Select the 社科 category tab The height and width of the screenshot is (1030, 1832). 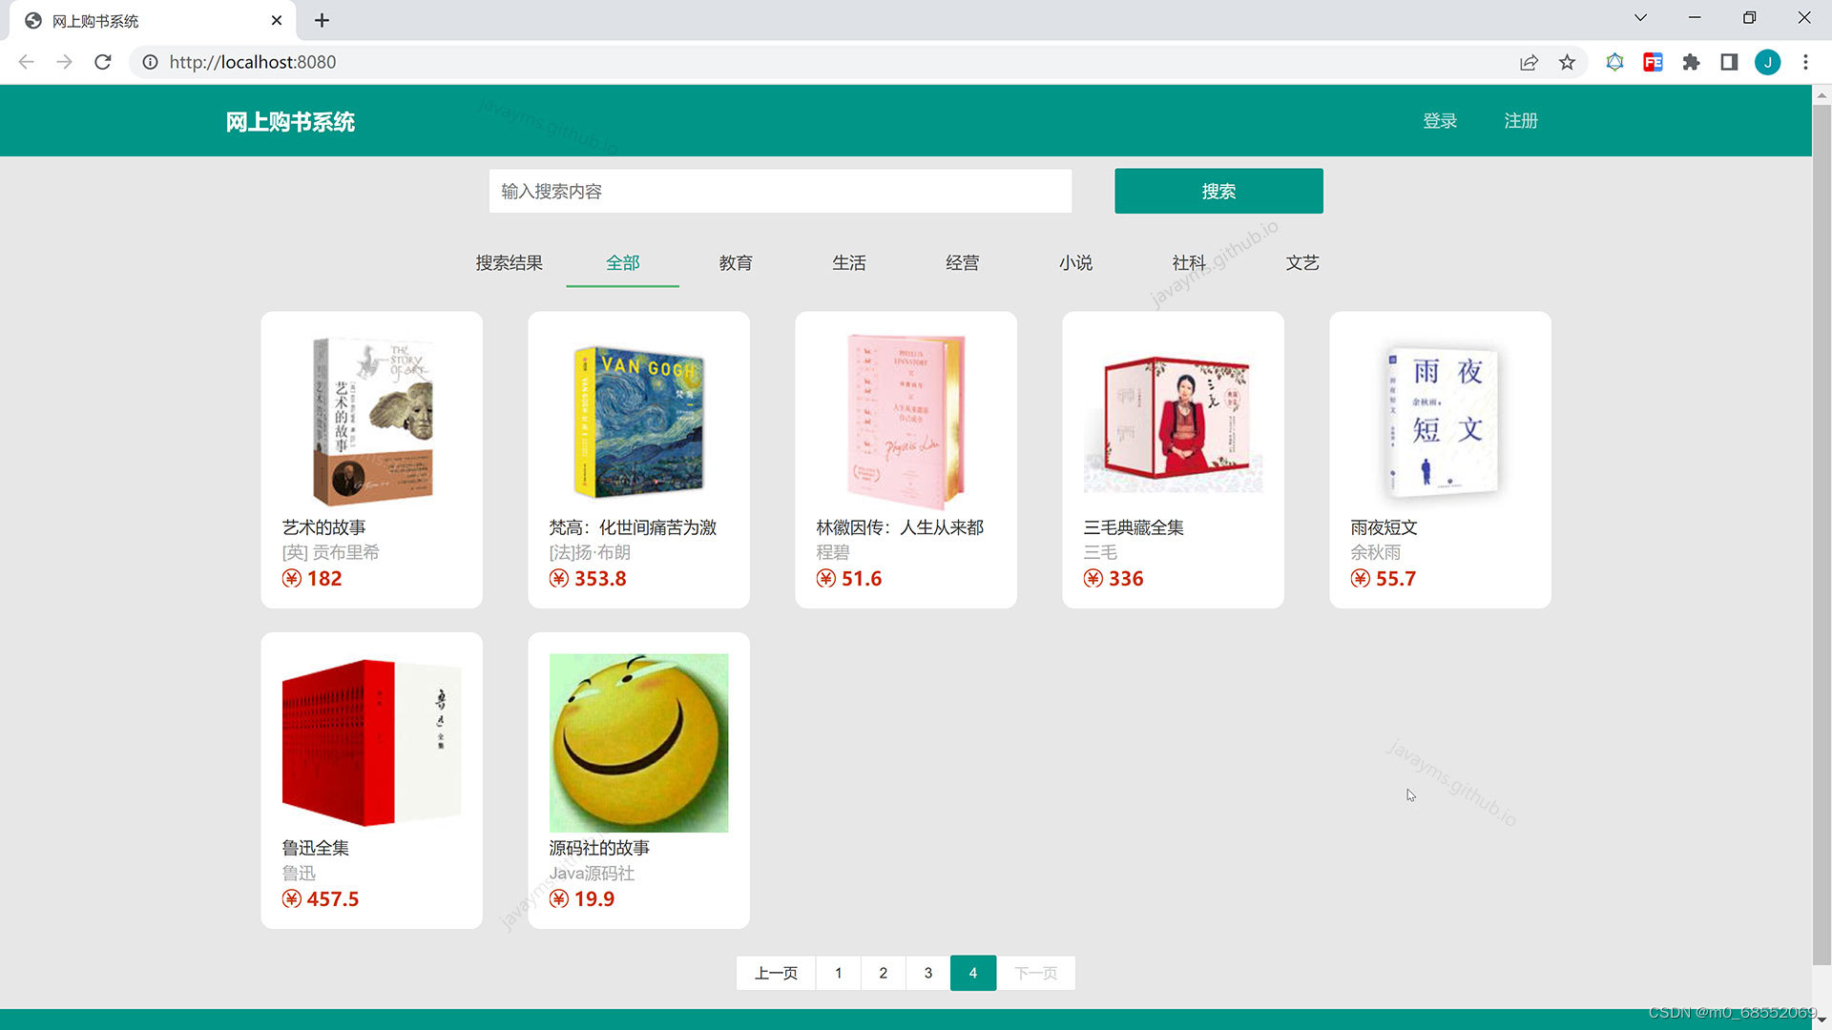pyautogui.click(x=1189, y=262)
